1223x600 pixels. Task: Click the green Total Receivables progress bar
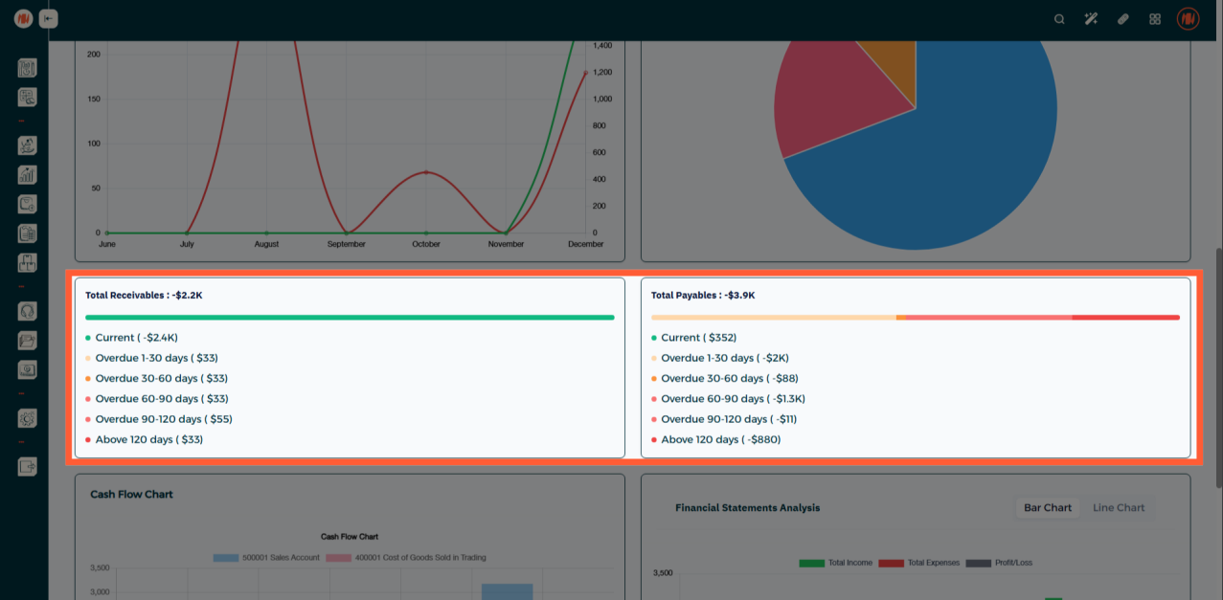350,318
